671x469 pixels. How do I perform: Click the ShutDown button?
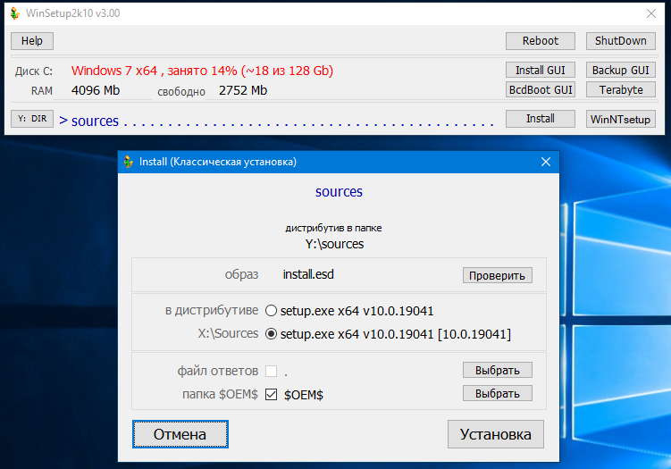(620, 41)
